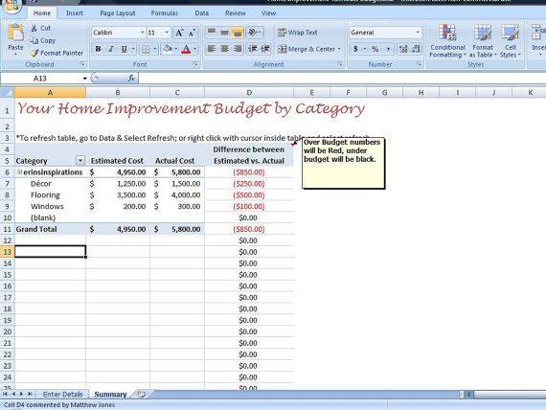Toggle Wrap Text option
This screenshot has height=410, width=546.
pos(298,33)
